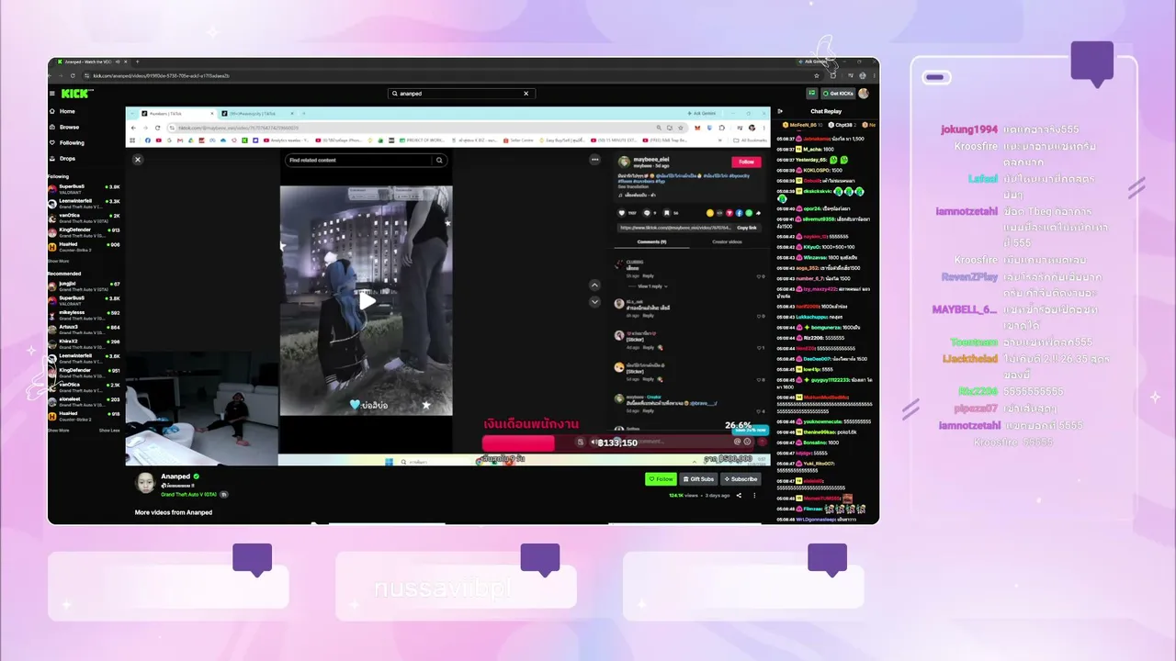Bookmark the TikTok video

tap(666, 212)
